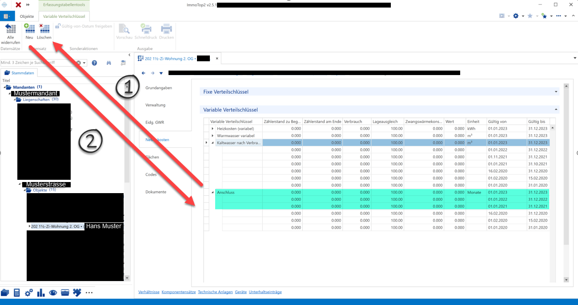Open the card module icon in bottom bar
This screenshot has height=305, width=578.
click(x=65, y=293)
